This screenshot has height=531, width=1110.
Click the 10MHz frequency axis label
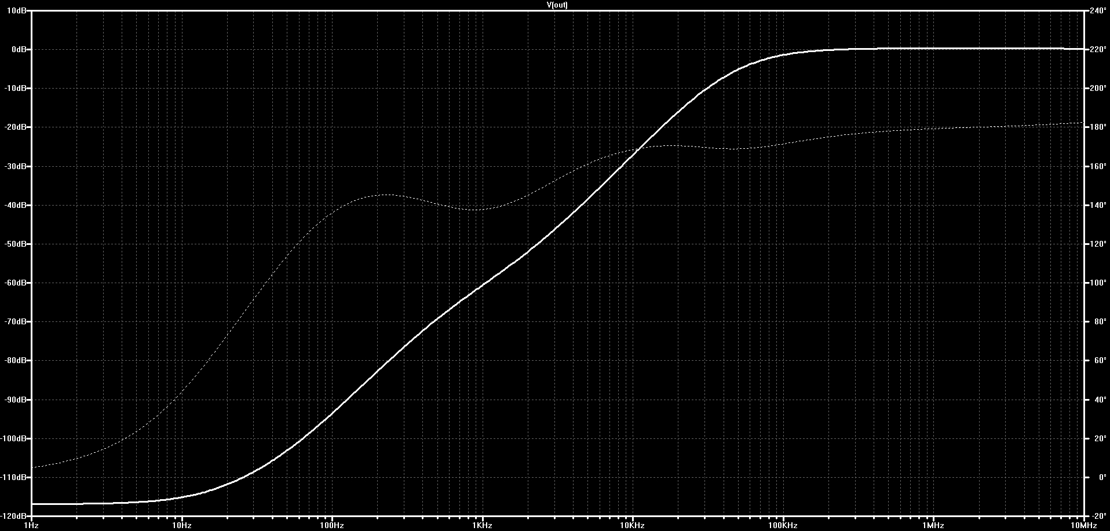click(1083, 525)
